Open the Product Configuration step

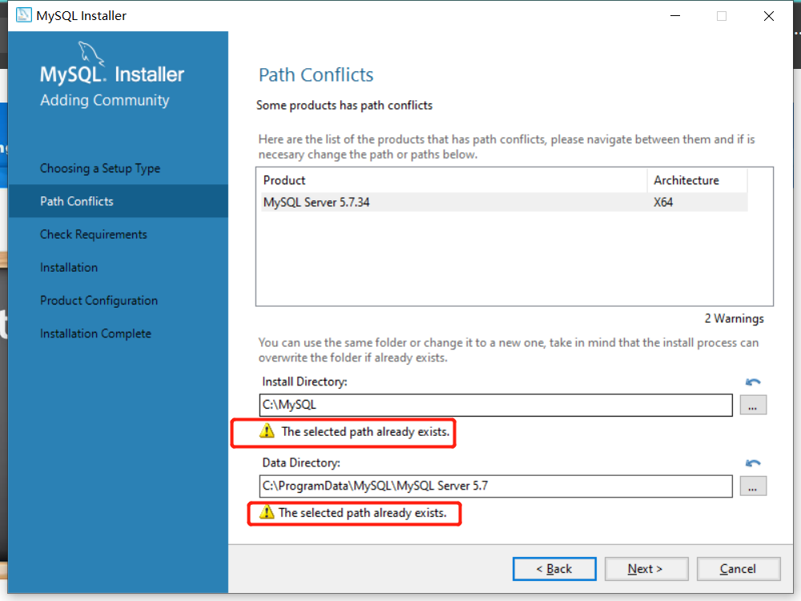[x=99, y=300]
